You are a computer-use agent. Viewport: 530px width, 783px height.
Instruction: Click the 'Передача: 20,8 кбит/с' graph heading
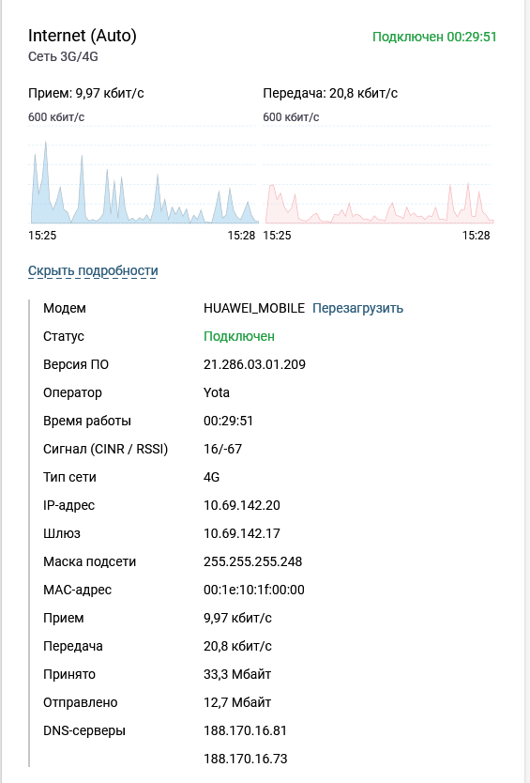point(330,93)
